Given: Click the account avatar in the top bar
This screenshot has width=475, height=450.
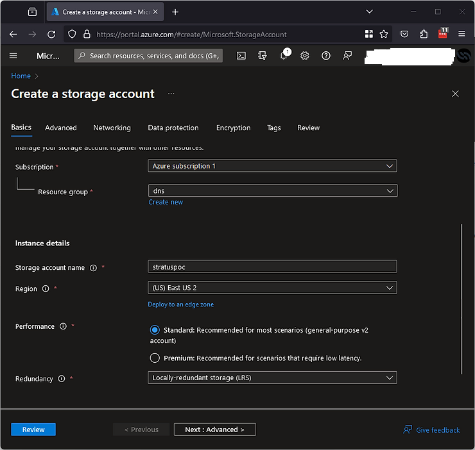Looking at the screenshot, I should [x=464, y=56].
